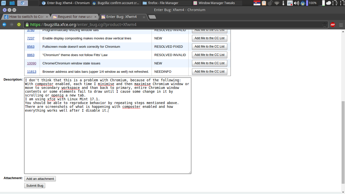This screenshot has width=345, height=194.
Task: Close the 'Request for new use' tab
Action: [95, 17]
